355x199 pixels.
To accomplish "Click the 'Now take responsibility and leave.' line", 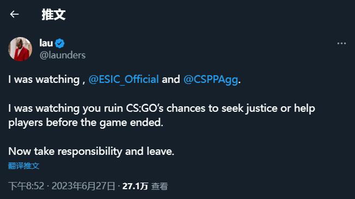I will pyautogui.click(x=91, y=151).
